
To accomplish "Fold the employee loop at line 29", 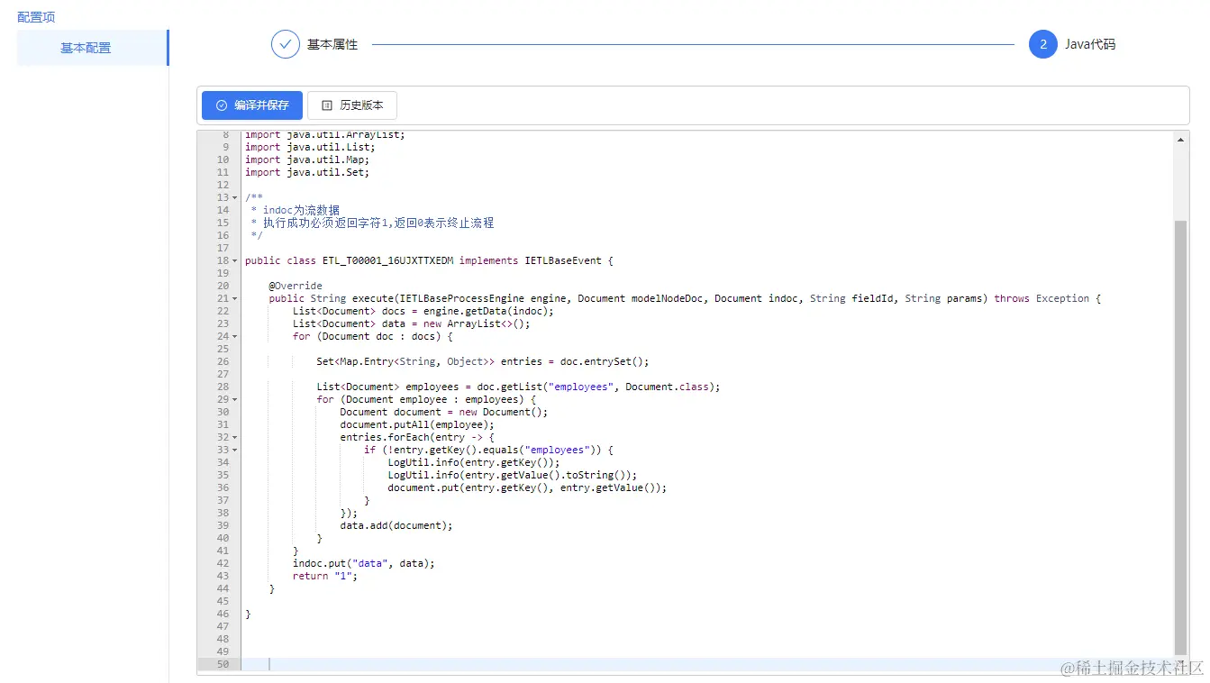I will [x=235, y=399].
